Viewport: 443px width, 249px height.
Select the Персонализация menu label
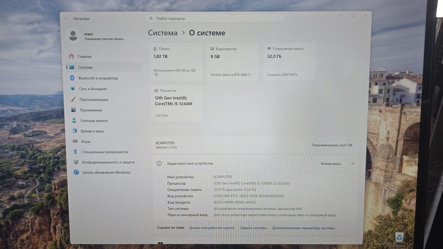tap(94, 100)
